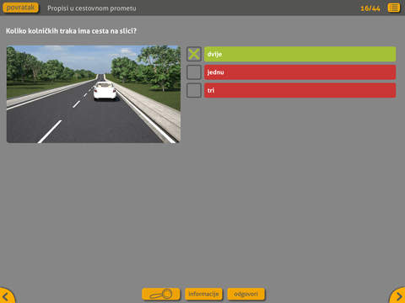Tick the checkbox for tri
This screenshot has width=405, height=303.
coord(194,90)
